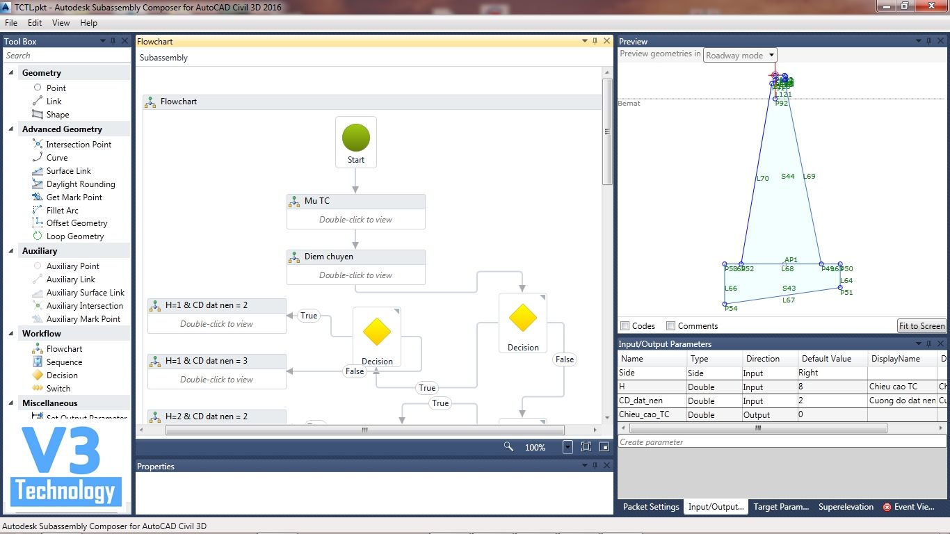This screenshot has height=534, width=950.
Task: Select the Decision workflow element
Action: [x=61, y=375]
